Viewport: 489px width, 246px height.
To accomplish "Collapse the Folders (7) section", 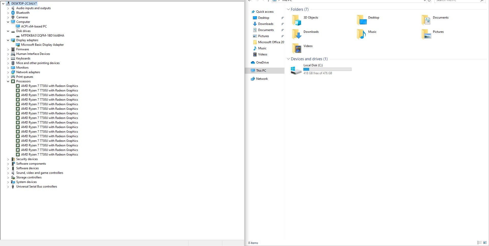I will (288, 9).
